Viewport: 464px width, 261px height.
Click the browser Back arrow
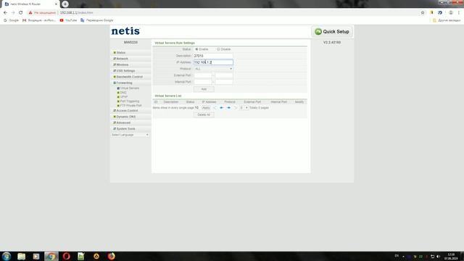point(5,13)
